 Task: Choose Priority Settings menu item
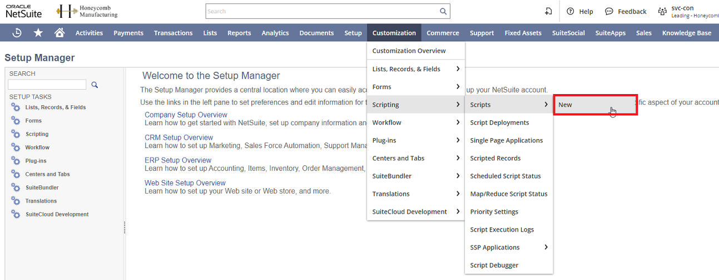(x=509, y=212)
